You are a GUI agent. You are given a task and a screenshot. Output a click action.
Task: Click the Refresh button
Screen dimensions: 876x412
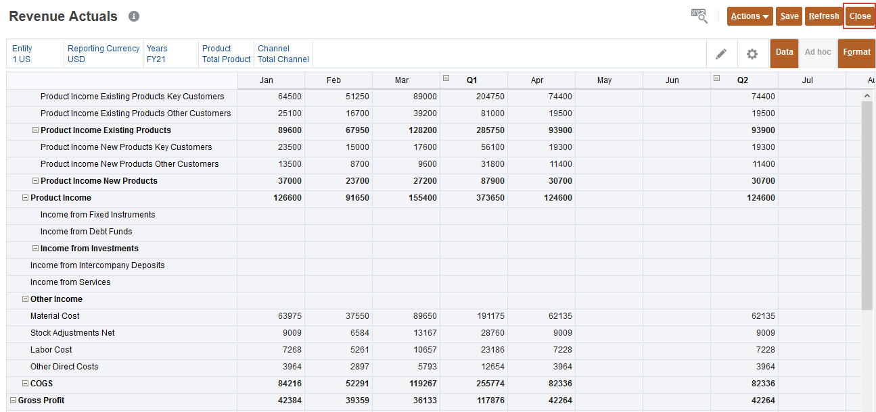(x=823, y=16)
